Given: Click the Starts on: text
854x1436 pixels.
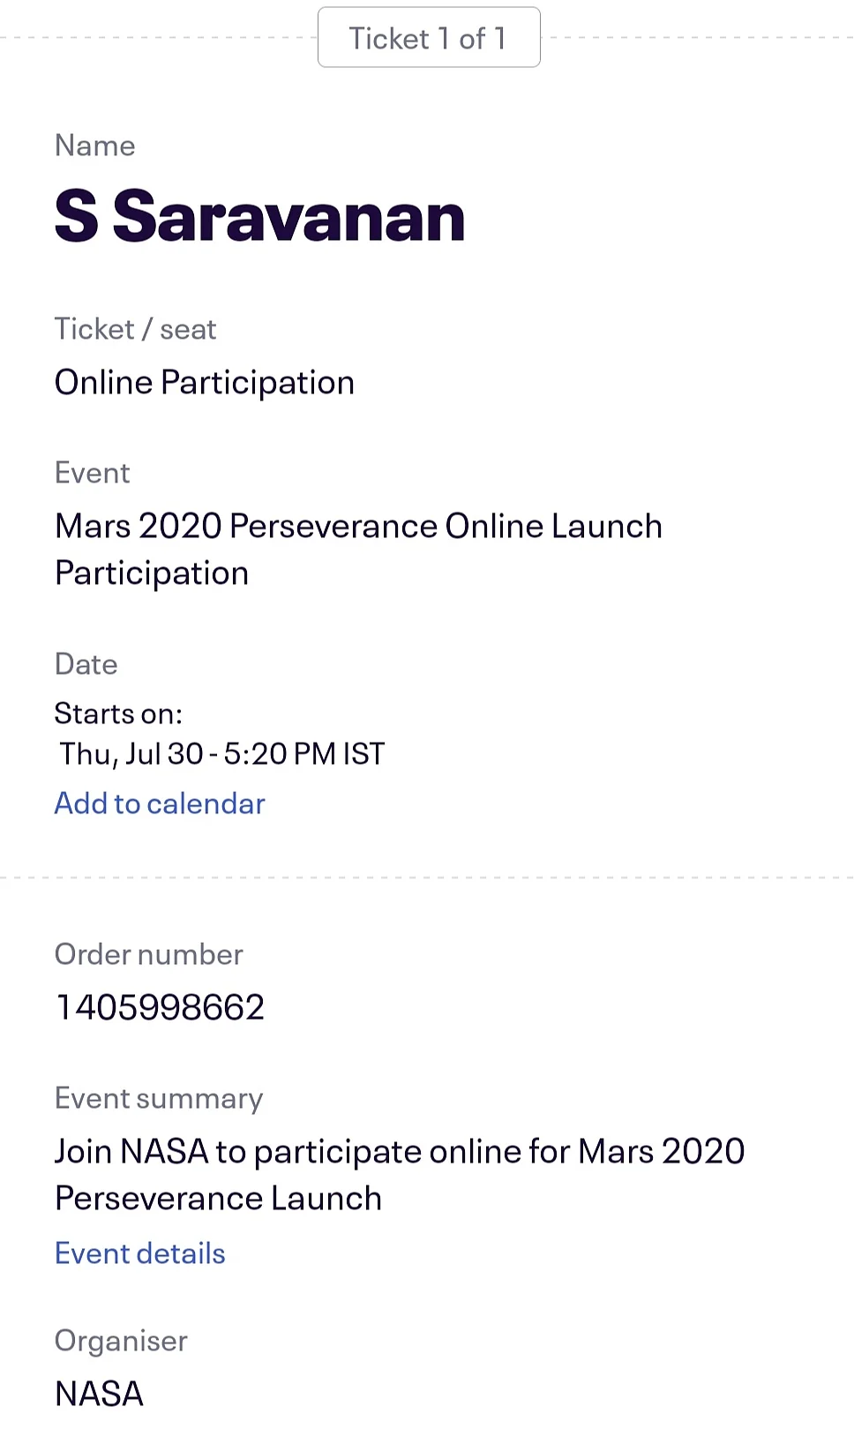Looking at the screenshot, I should 118,713.
